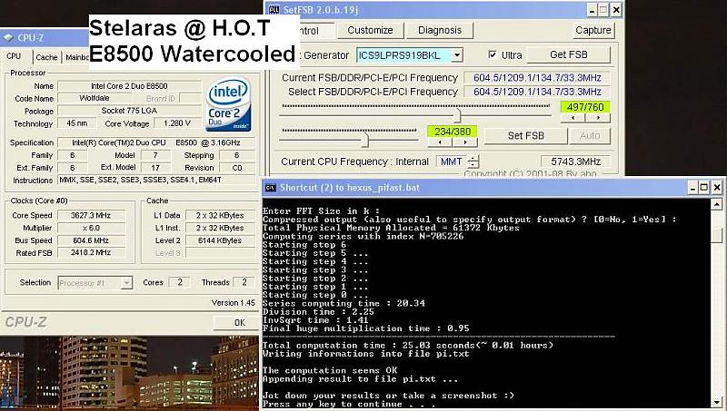This screenshot has width=727, height=411.
Task: Click the Capture button in SetFSB
Action: point(593,31)
